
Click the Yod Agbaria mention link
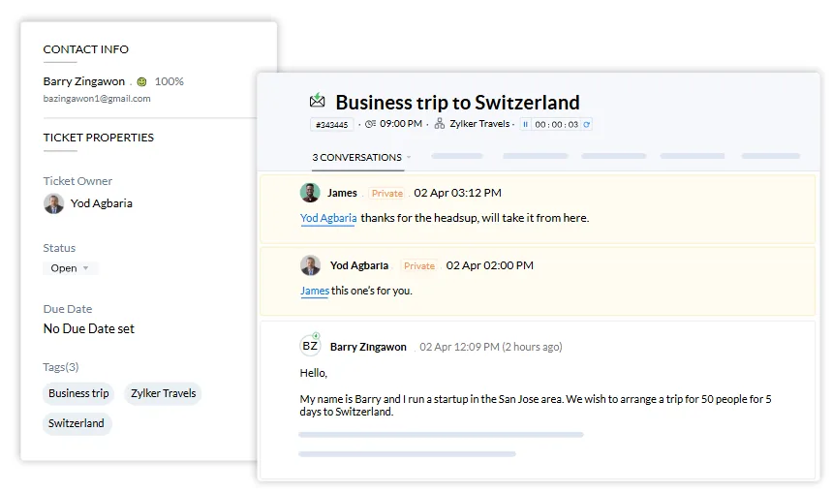tap(328, 218)
